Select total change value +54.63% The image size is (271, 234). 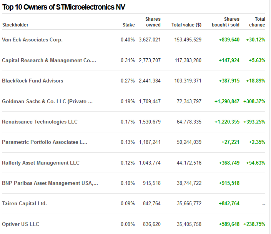[256, 163]
